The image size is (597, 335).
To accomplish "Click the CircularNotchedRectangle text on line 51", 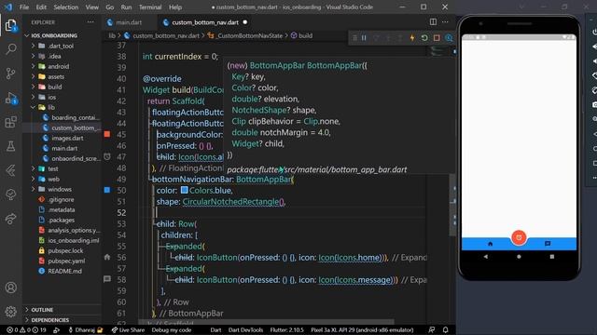I will pyautogui.click(x=231, y=202).
